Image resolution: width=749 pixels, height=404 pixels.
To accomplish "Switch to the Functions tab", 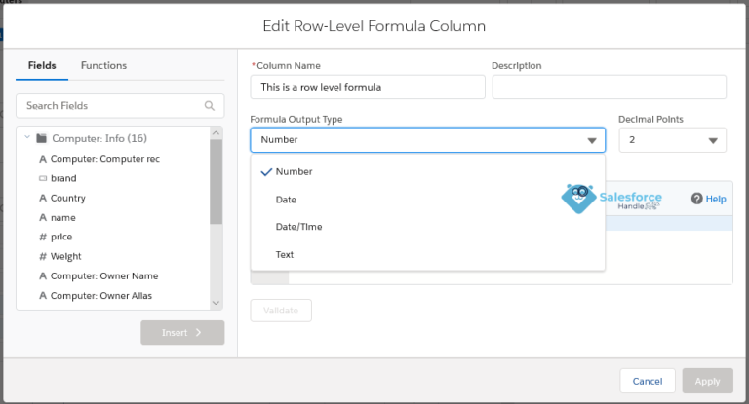I will tap(103, 65).
